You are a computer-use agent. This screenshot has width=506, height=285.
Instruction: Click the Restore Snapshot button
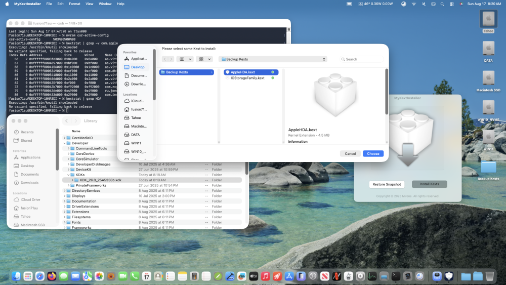(x=387, y=184)
